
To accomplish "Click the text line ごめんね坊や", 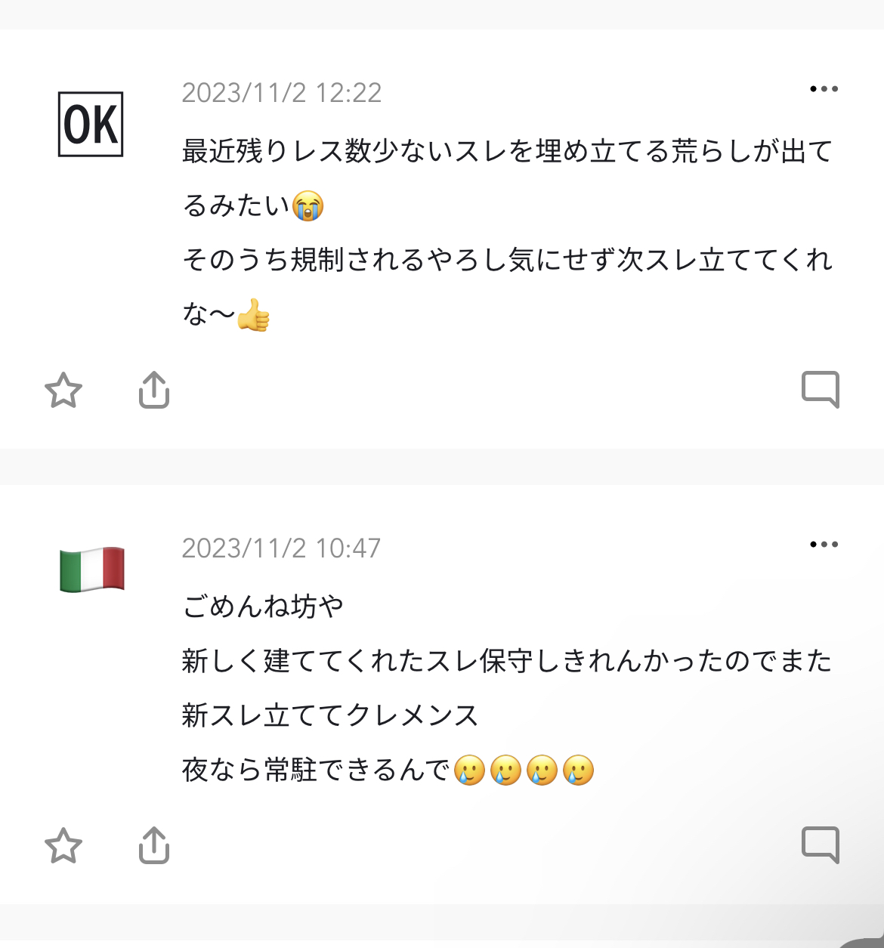I will [263, 606].
